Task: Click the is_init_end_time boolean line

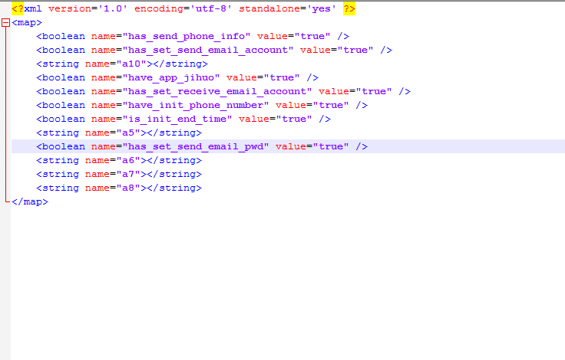Action: [x=183, y=119]
